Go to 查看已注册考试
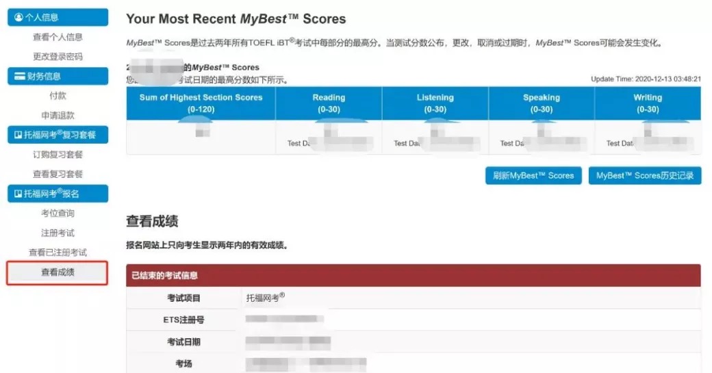Image resolution: width=712 pixels, height=373 pixels. tap(58, 253)
